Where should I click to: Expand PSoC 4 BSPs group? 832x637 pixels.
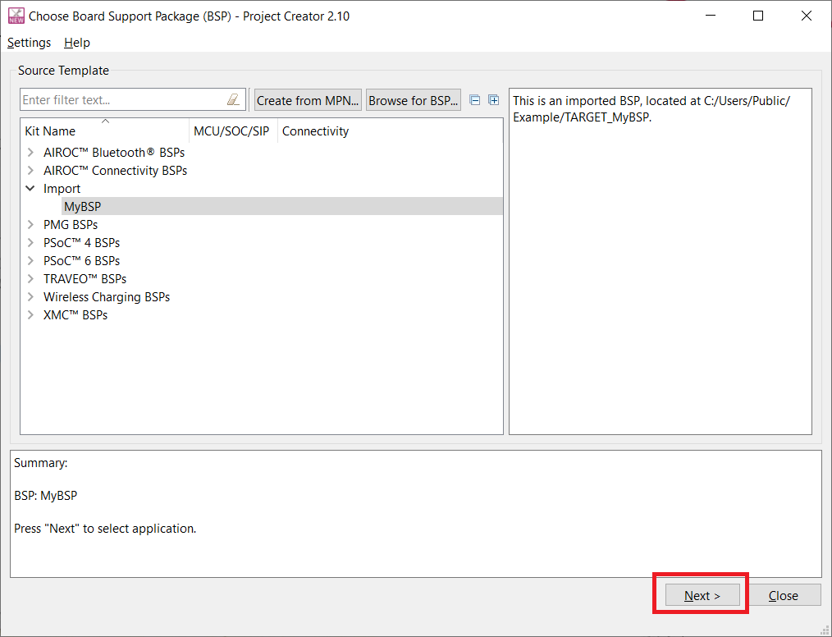[31, 243]
